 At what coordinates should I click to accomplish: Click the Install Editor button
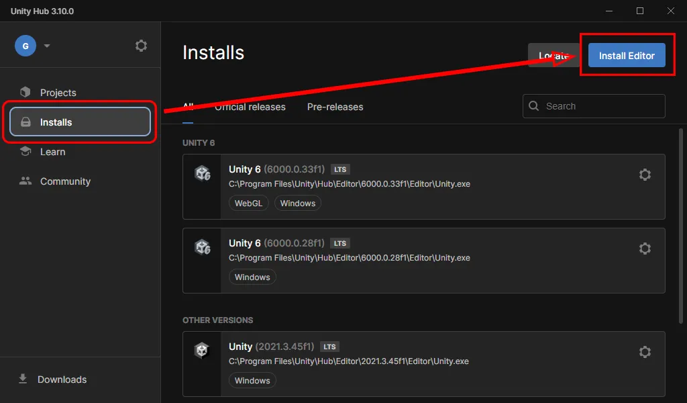coord(627,56)
